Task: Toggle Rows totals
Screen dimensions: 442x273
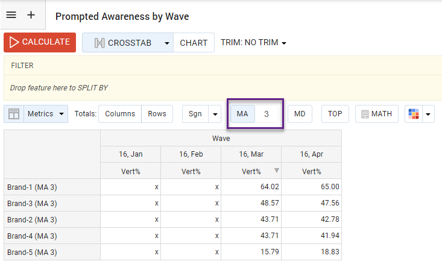Action: click(x=157, y=114)
